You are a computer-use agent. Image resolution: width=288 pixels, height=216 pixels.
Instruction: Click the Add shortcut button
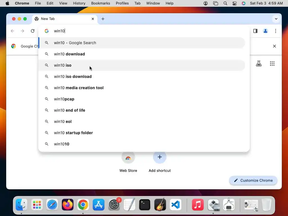tap(160, 162)
